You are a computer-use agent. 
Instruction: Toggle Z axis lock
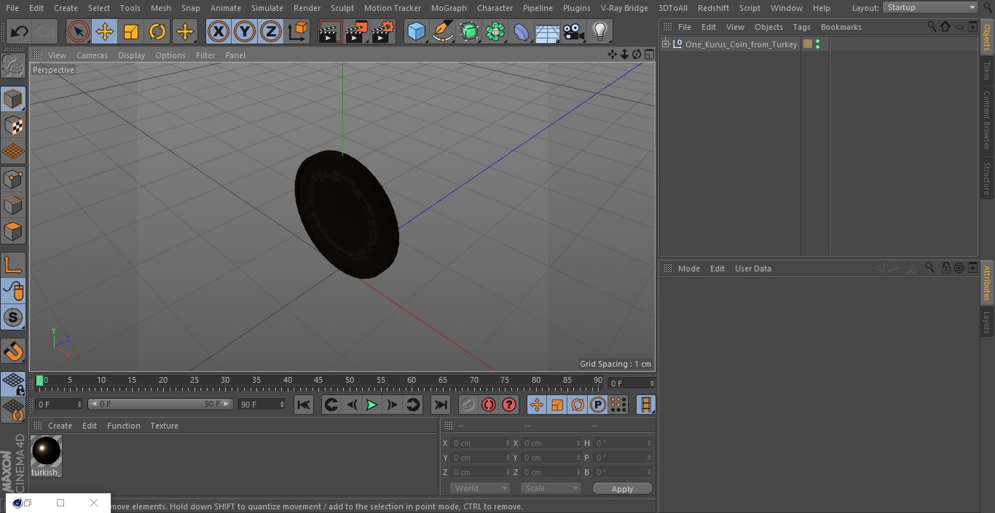[x=271, y=32]
